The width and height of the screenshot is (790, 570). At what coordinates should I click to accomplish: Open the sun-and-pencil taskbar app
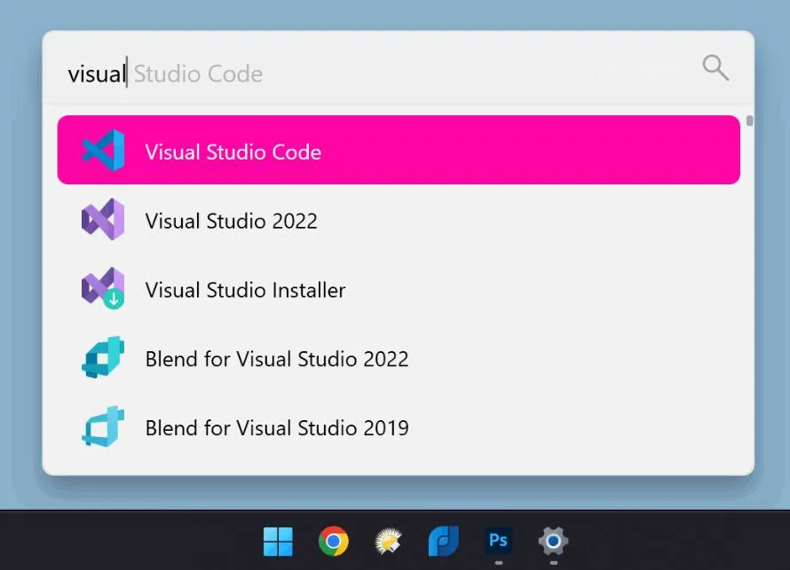point(389,542)
